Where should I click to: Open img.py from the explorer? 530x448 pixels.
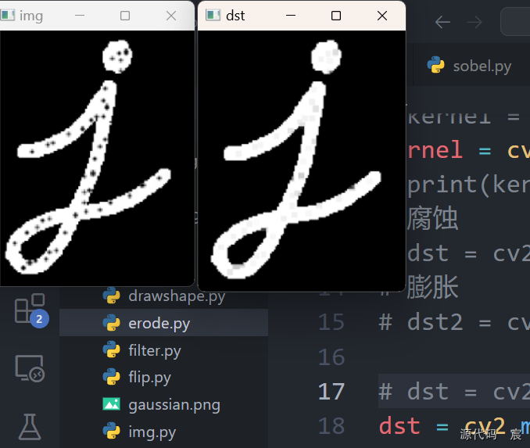coord(152,432)
